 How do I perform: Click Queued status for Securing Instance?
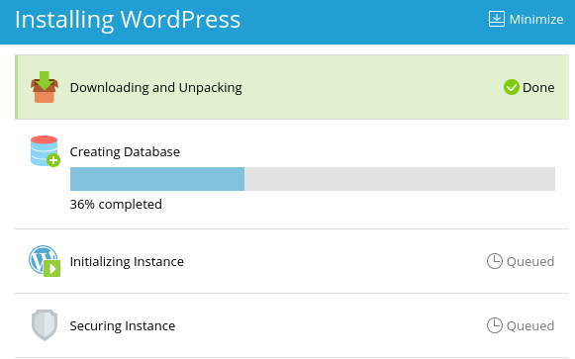(x=530, y=325)
